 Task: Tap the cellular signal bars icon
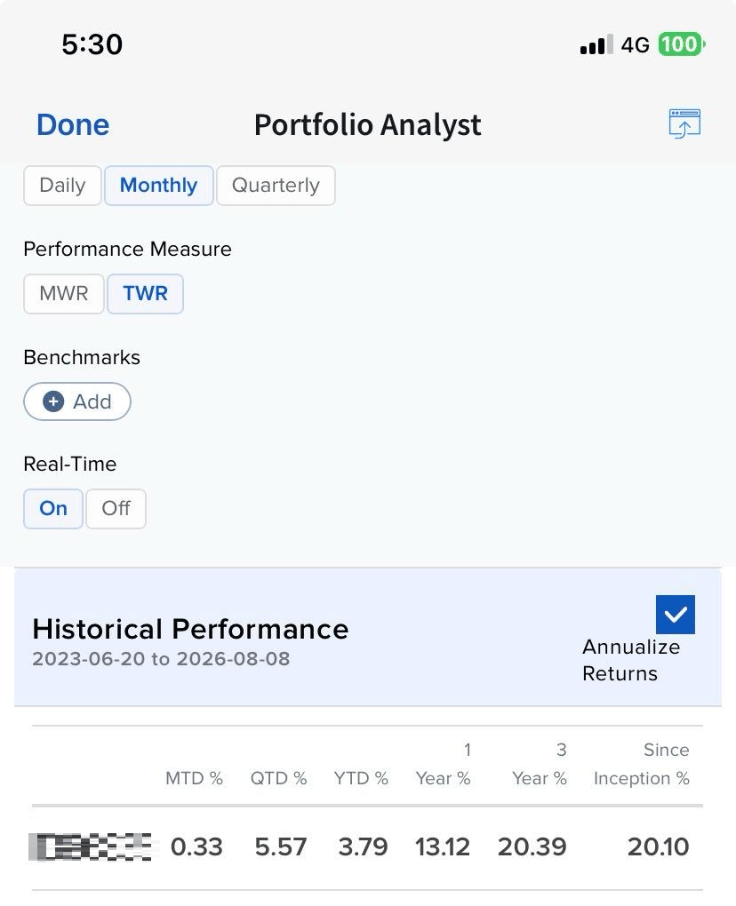(x=596, y=45)
